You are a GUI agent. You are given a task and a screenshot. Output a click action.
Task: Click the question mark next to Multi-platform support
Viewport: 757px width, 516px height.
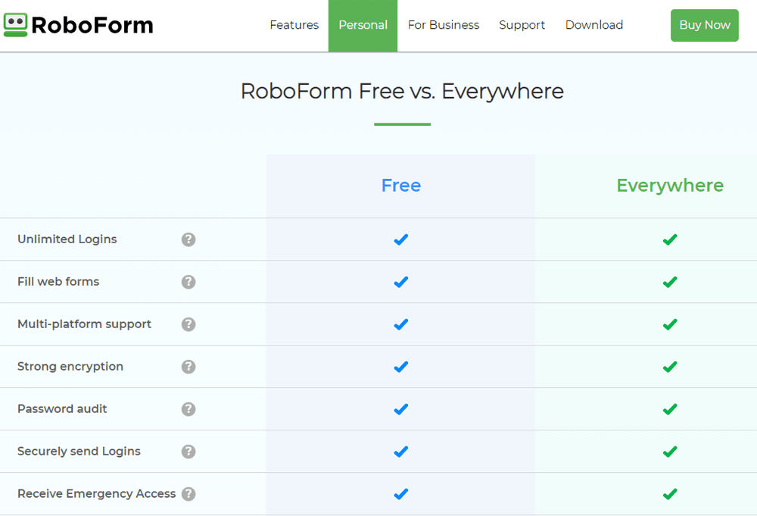click(188, 324)
